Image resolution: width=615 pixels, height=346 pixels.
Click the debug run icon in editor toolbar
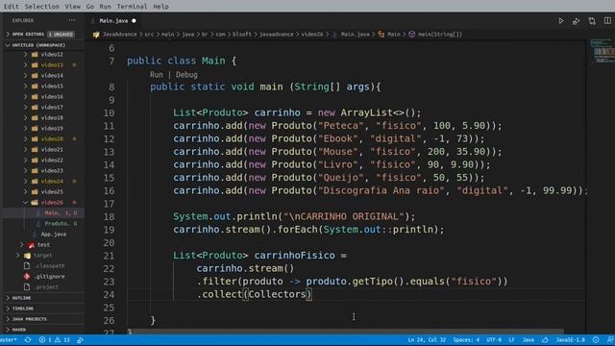pyautogui.click(x=577, y=21)
